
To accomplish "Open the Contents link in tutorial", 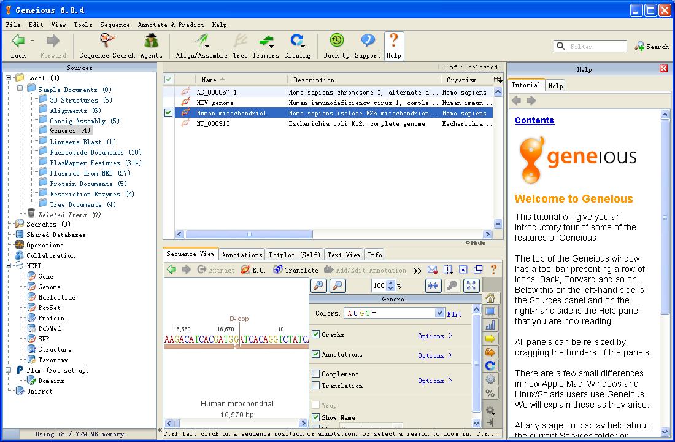I will click(534, 120).
